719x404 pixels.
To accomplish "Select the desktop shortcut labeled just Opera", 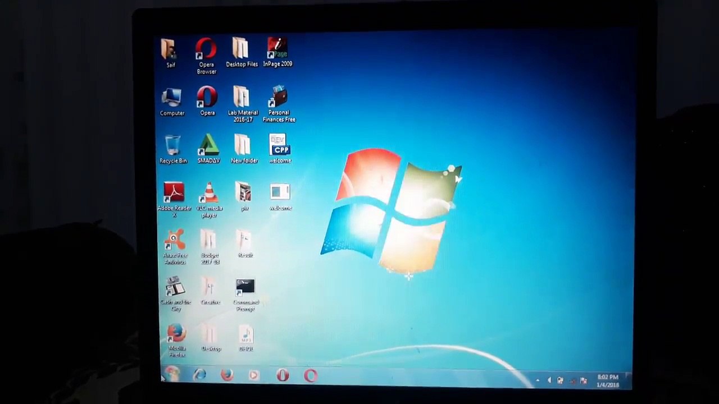I will (x=207, y=101).
